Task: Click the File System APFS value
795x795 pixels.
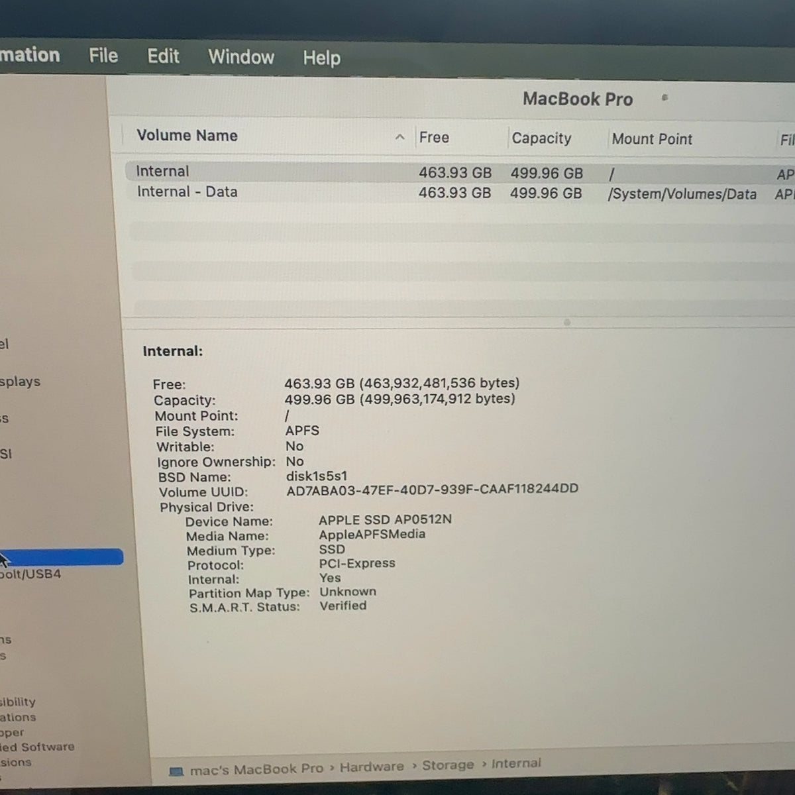Action: tap(302, 431)
